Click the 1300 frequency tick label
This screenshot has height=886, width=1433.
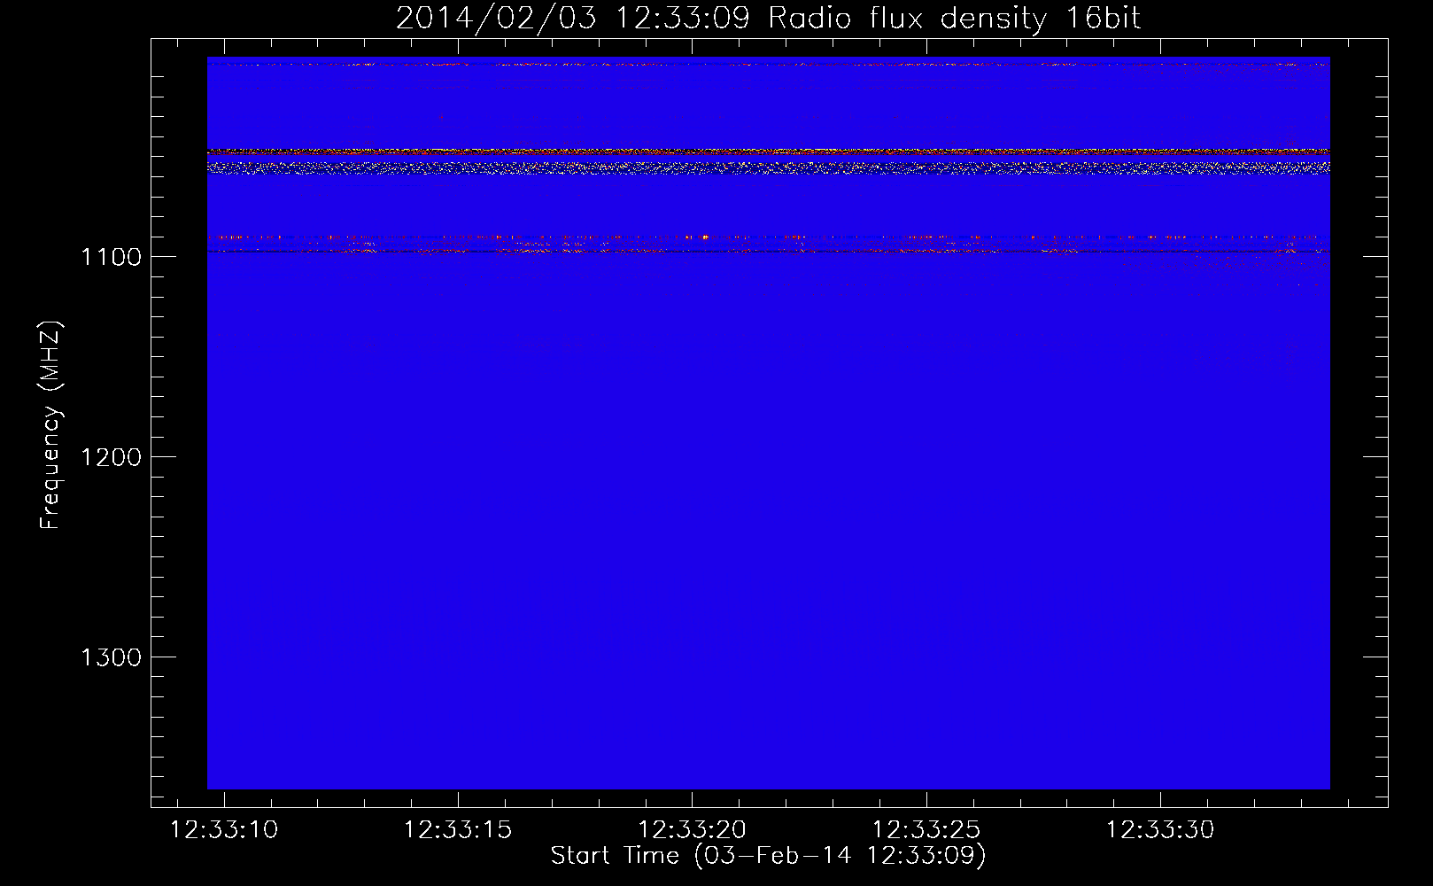112,657
